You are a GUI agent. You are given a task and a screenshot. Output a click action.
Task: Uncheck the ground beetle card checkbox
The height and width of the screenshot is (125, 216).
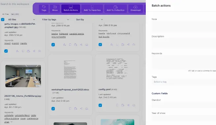pyautogui.click(x=53, y=45)
